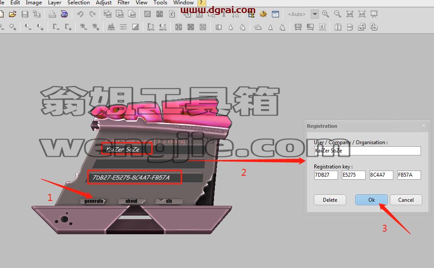434x268 pixels.
Task: Open the Layer menu
Action: (54, 3)
